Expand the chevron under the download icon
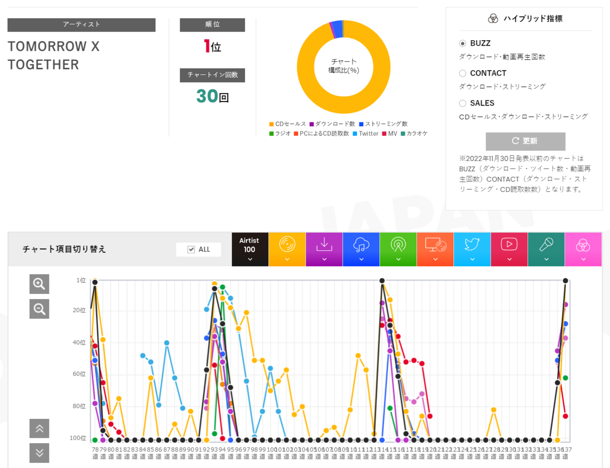This screenshot has width=610, height=468. click(x=324, y=259)
